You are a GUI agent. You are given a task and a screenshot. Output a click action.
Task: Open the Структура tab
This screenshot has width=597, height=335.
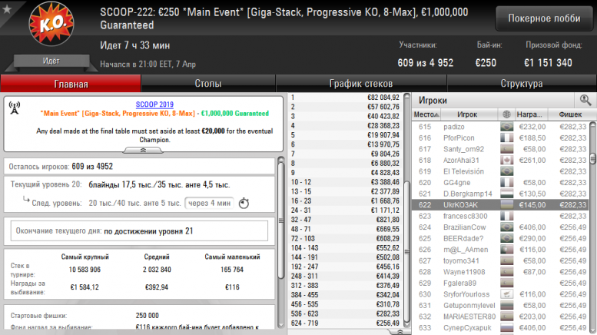tap(522, 84)
